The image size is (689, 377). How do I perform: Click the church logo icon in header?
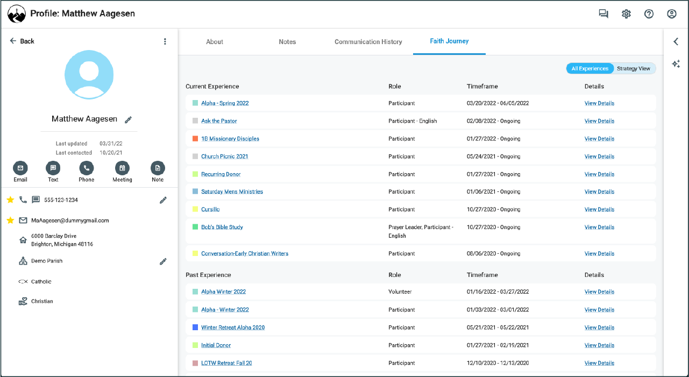(x=17, y=14)
